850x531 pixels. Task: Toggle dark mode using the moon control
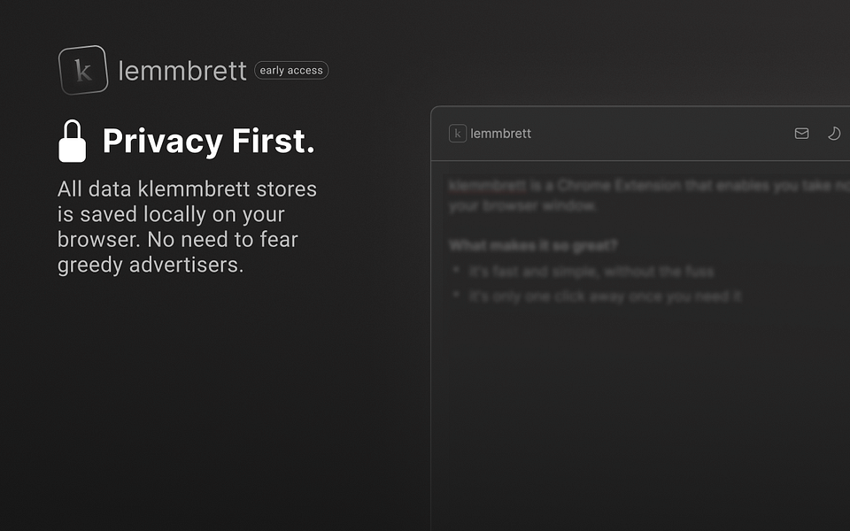click(x=833, y=134)
